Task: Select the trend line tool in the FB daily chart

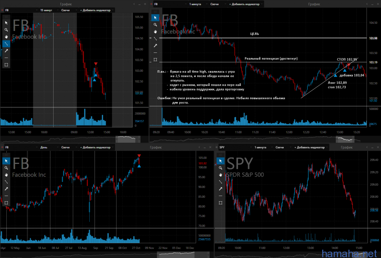Action: 6,182
